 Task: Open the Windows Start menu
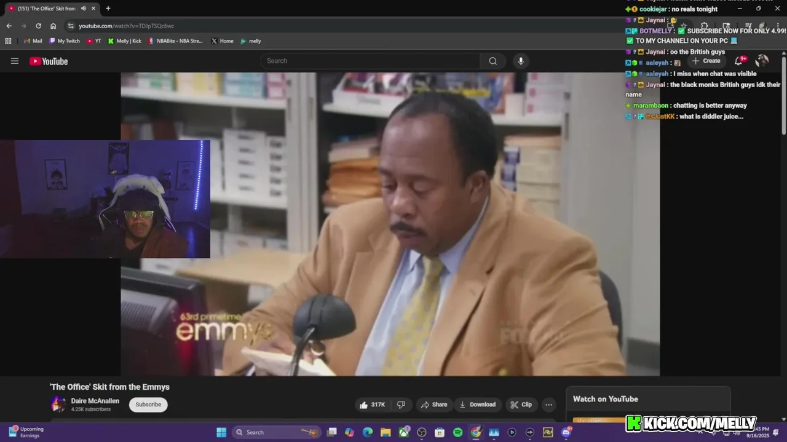coord(221,432)
